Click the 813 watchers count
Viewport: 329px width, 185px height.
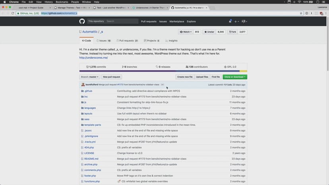point(197,32)
